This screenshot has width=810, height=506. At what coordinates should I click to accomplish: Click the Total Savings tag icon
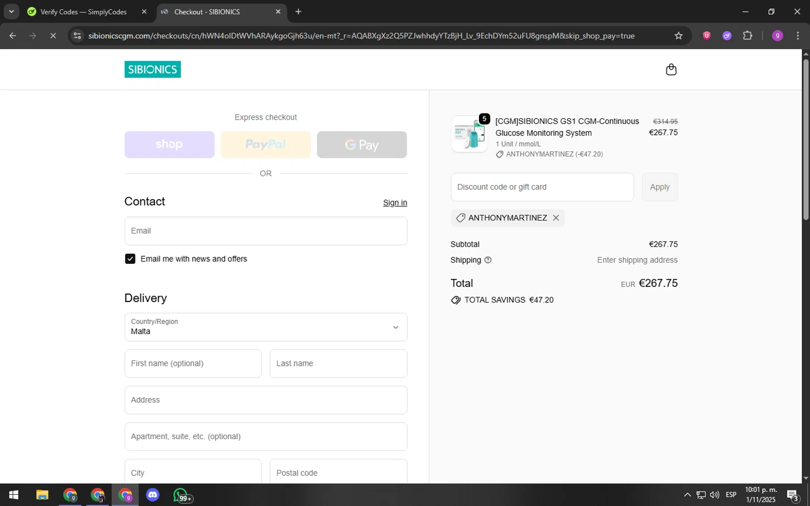pyautogui.click(x=456, y=300)
